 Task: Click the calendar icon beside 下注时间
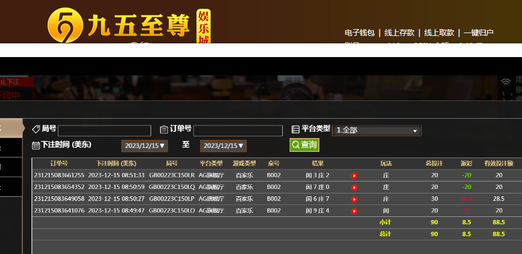pos(36,146)
